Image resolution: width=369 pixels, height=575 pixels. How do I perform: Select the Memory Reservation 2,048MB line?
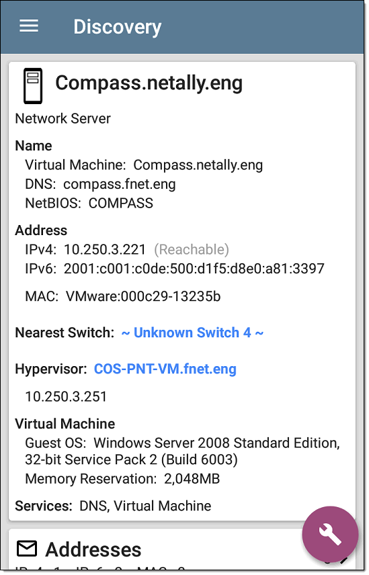122,479
